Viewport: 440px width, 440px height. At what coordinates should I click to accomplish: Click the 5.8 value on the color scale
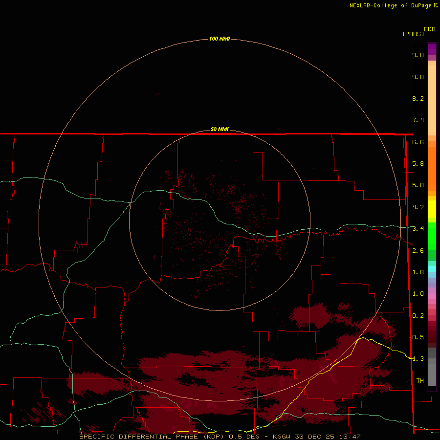pos(418,164)
